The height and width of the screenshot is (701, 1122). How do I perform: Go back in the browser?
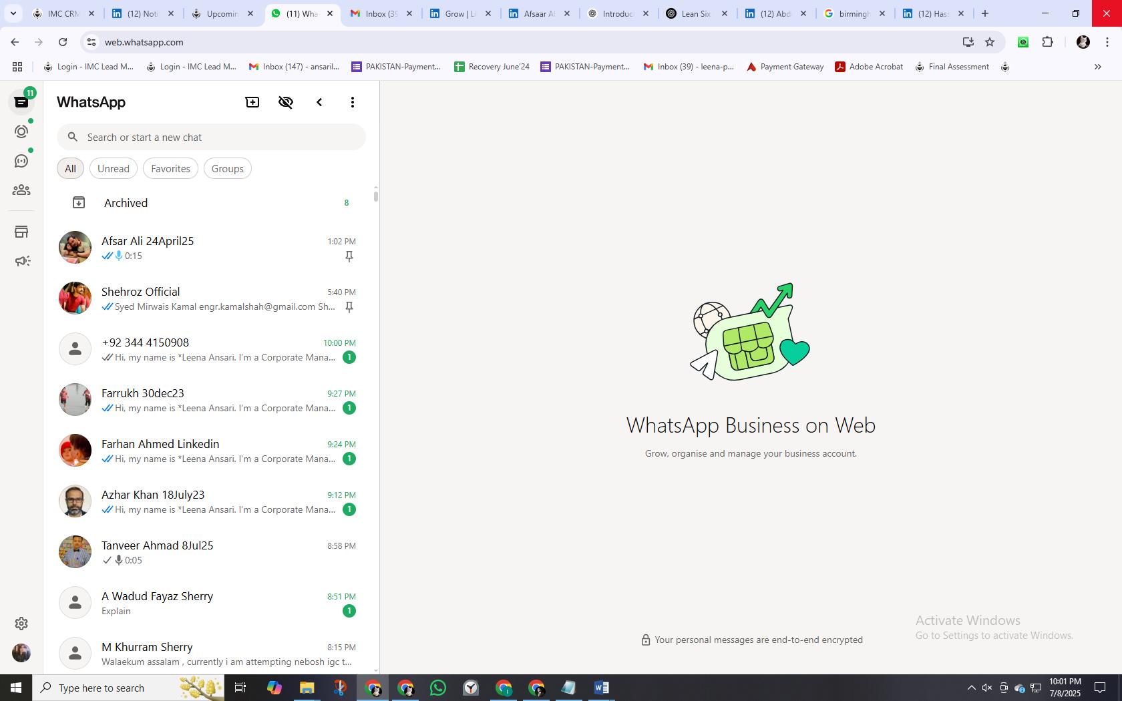pos(15,42)
